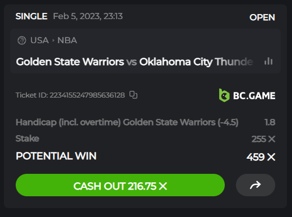Click the BC.GAME brand text
292x217 pixels.
254,96
